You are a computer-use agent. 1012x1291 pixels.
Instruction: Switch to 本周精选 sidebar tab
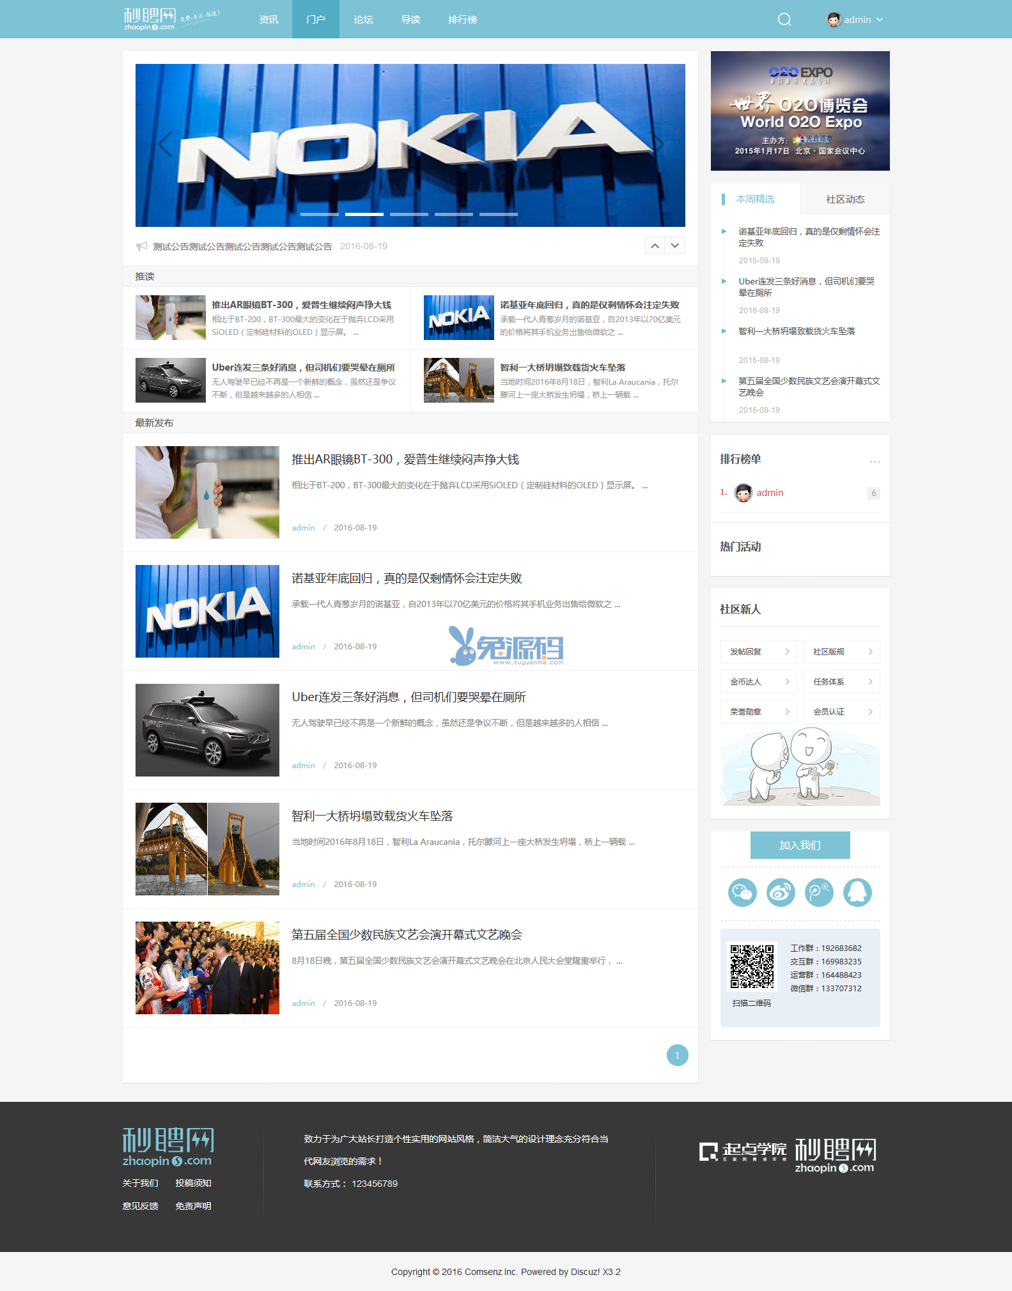(756, 199)
